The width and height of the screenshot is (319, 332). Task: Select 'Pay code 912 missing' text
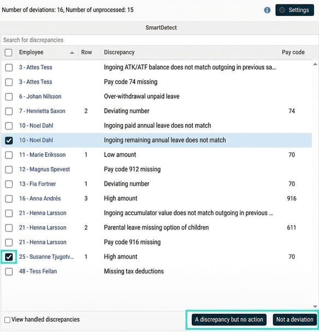(x=132, y=169)
